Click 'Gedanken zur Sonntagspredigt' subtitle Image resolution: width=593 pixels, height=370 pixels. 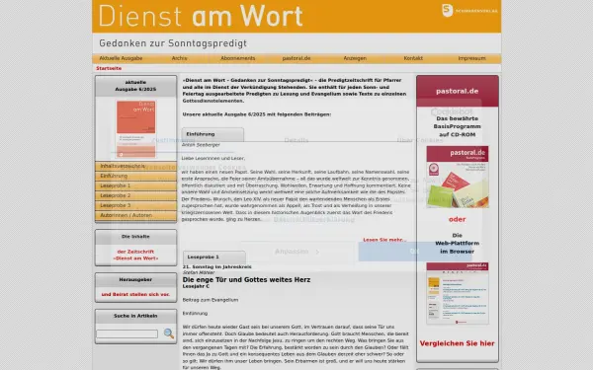point(173,43)
